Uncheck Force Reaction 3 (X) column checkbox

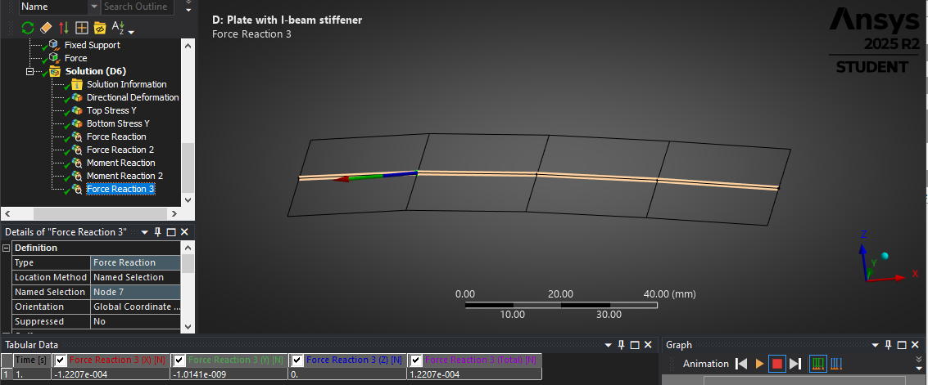coord(61,360)
